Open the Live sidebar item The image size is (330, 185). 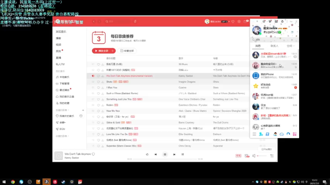(x=58, y=58)
